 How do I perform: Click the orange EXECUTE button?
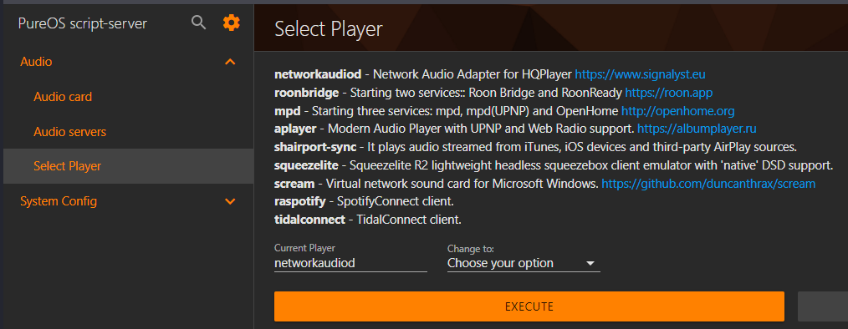529,306
